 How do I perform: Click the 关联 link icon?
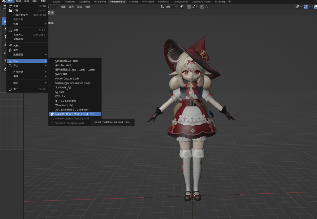click(10, 46)
